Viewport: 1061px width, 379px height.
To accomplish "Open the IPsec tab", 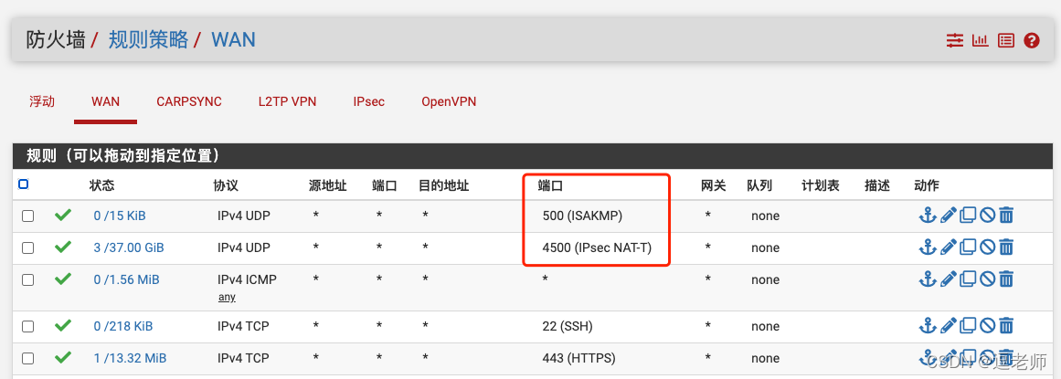I will pos(369,101).
